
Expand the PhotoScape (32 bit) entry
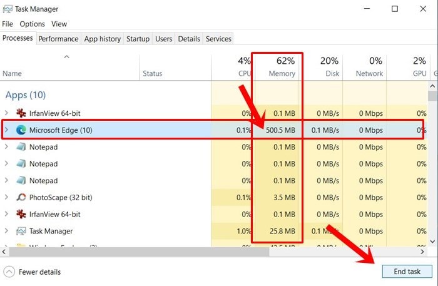point(6,198)
